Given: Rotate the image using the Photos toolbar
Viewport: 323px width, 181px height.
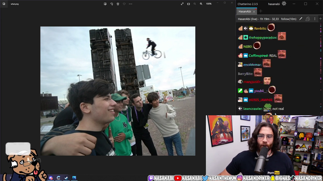Looking at the screenshot, I should 112,4.
